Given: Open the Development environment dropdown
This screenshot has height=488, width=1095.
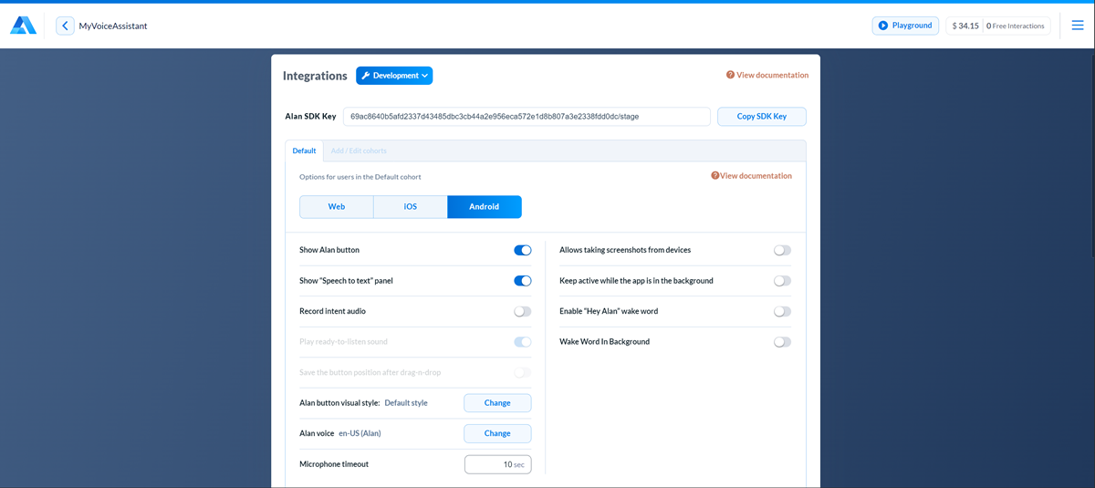Looking at the screenshot, I should pos(394,76).
